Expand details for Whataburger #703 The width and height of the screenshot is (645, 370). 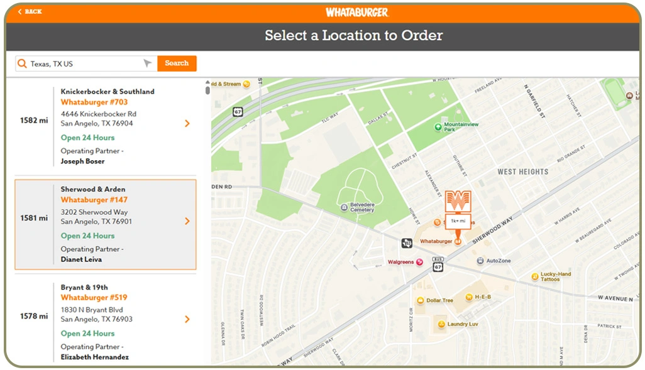pyautogui.click(x=187, y=123)
